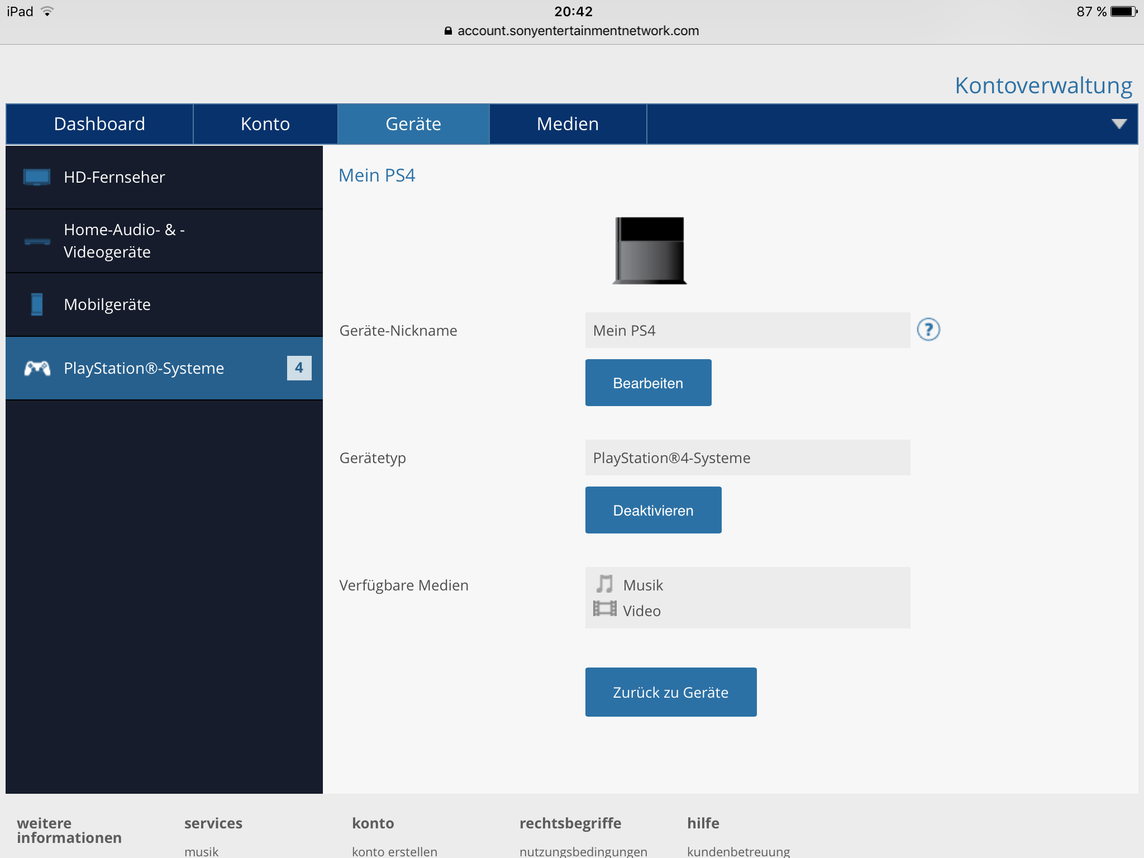Select the Geräte tab

[413, 124]
